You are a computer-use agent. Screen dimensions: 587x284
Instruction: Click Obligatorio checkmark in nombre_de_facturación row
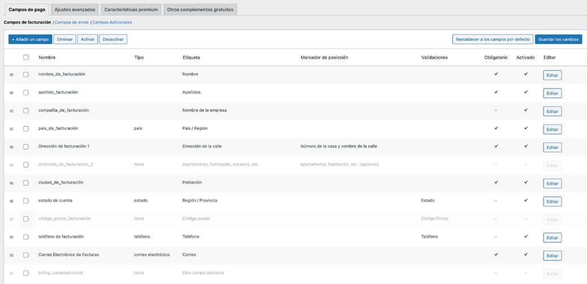pyautogui.click(x=496, y=74)
